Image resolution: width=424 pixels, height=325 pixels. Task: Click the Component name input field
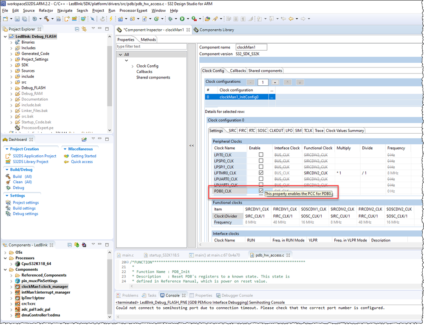coord(251,47)
